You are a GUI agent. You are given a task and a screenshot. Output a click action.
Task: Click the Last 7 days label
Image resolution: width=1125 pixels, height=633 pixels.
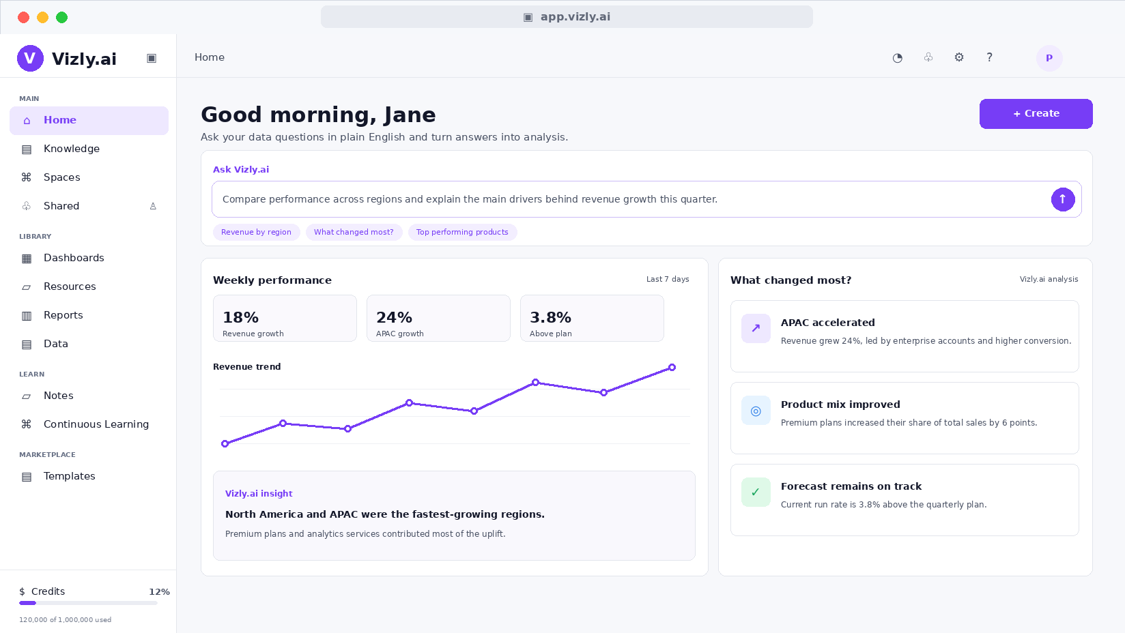tap(668, 280)
